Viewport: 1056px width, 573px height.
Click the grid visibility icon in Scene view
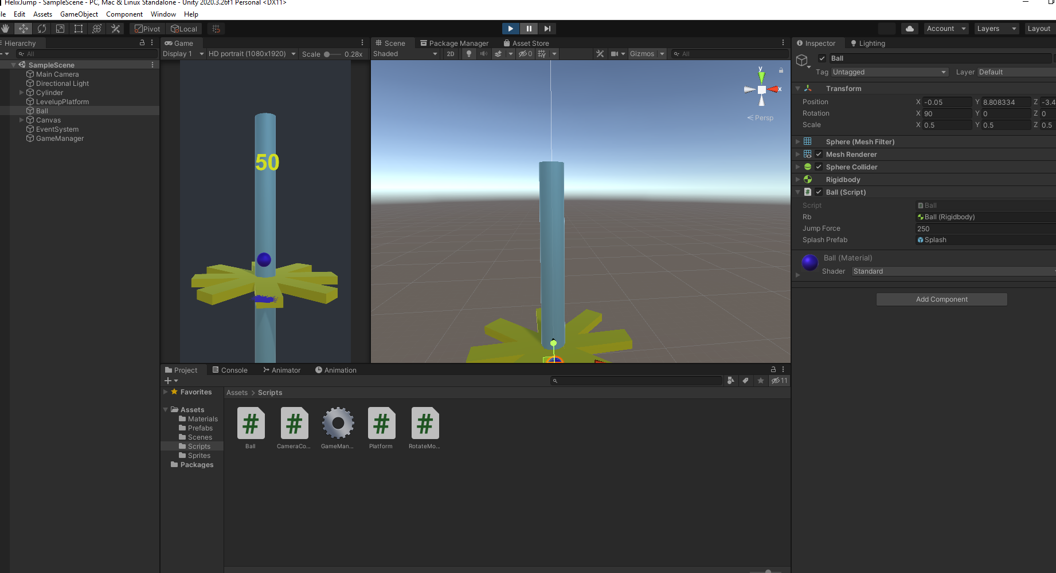coord(542,53)
